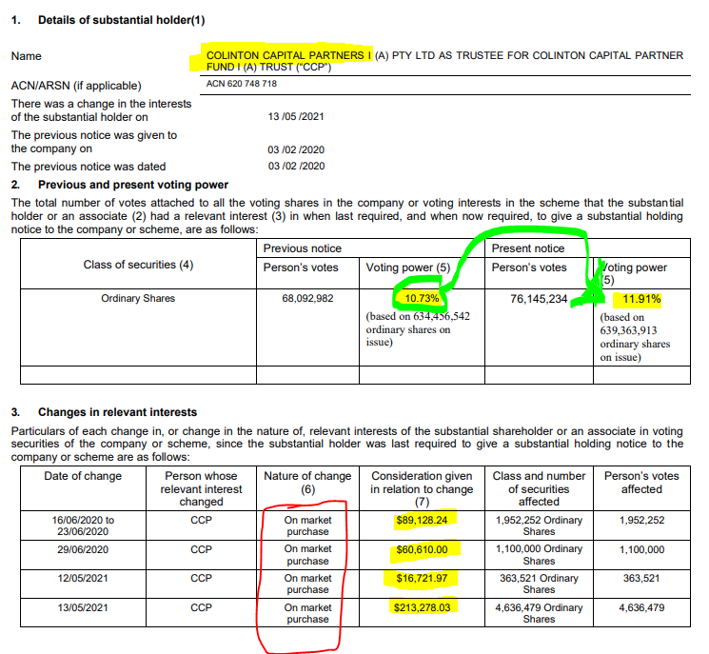The width and height of the screenshot is (709, 654).
Task: Select the change date 13 /05 /2021
Action: [296, 117]
